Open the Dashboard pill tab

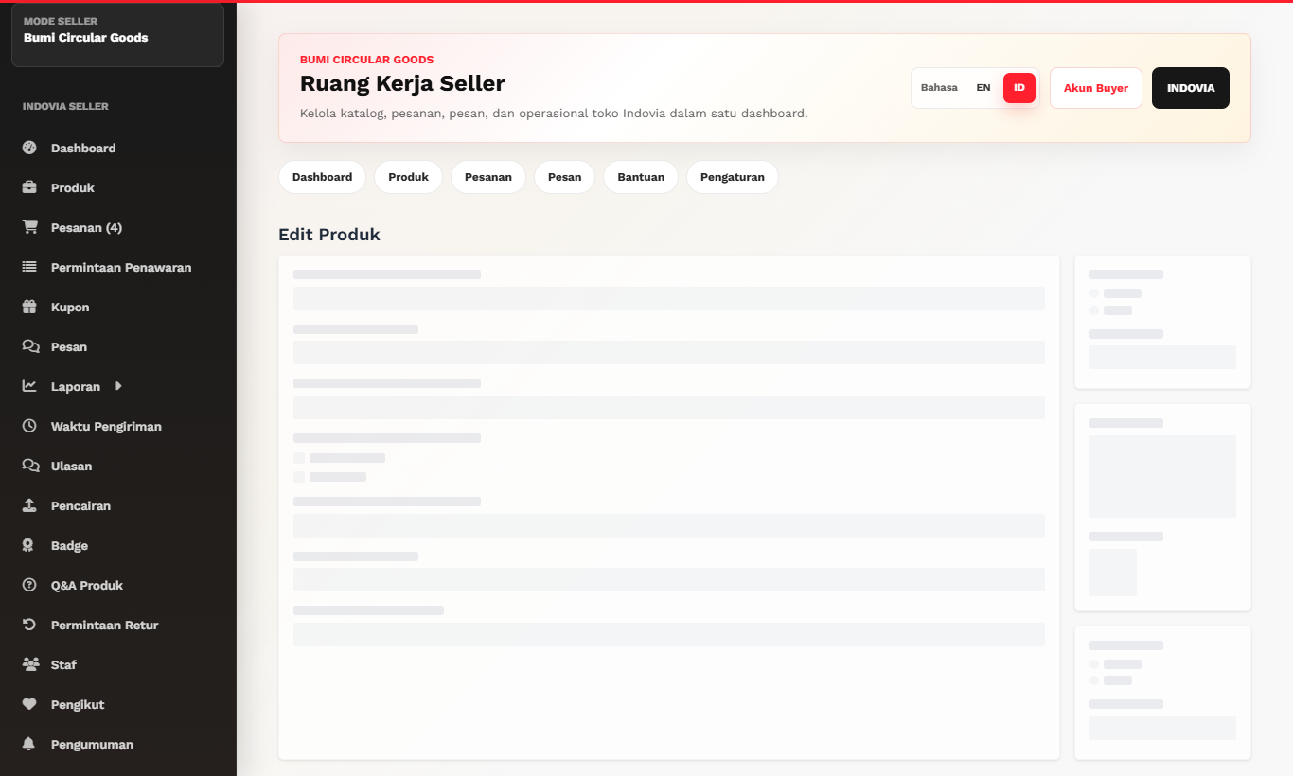[x=322, y=177]
